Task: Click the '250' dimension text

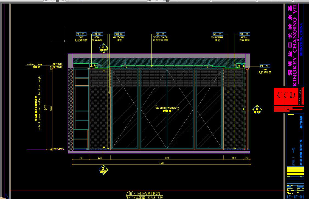Action: tap(247, 158)
